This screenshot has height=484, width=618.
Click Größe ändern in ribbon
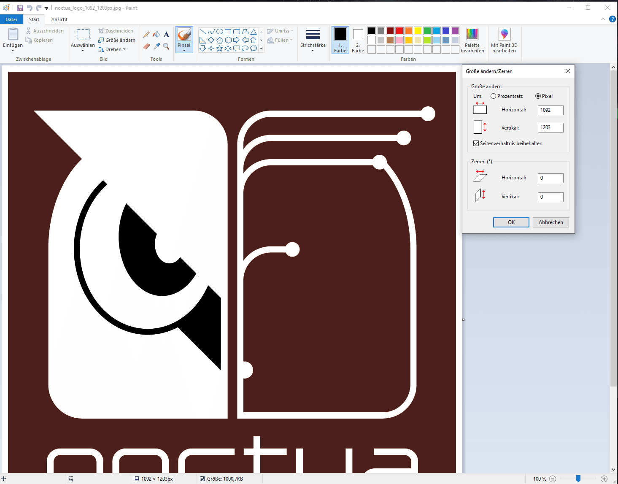(x=117, y=40)
